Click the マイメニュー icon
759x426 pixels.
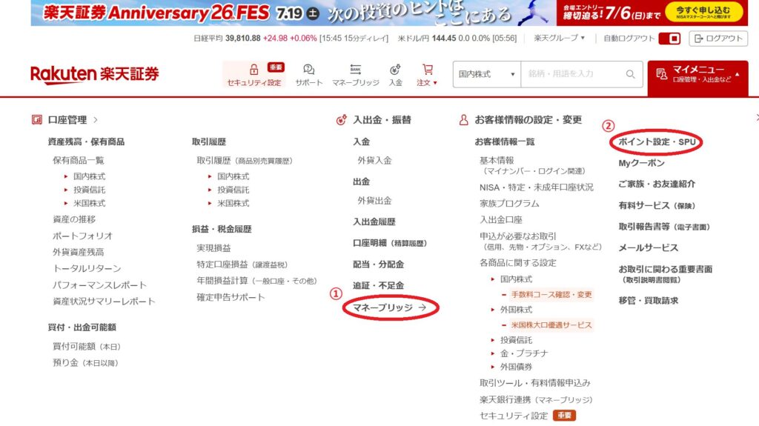pyautogui.click(x=661, y=74)
